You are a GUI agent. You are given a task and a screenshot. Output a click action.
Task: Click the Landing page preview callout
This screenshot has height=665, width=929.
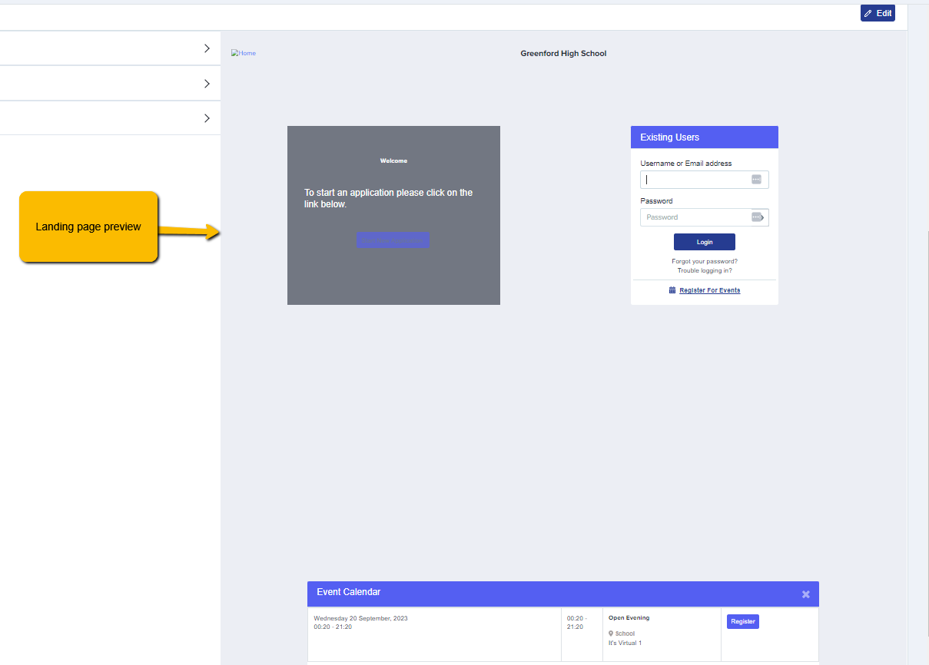88,227
